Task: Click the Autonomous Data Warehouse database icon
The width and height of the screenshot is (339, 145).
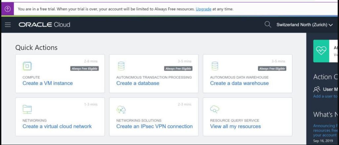Action: (215, 66)
